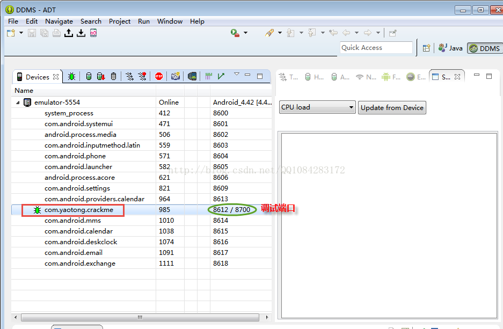Image resolution: width=503 pixels, height=329 pixels.
Task: Click the flashlight Search icon
Action: click(269, 33)
